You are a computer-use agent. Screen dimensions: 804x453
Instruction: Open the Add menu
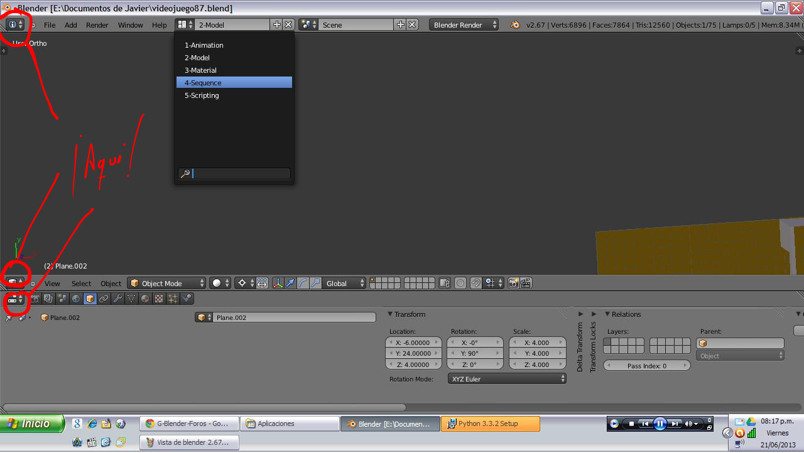pos(71,25)
